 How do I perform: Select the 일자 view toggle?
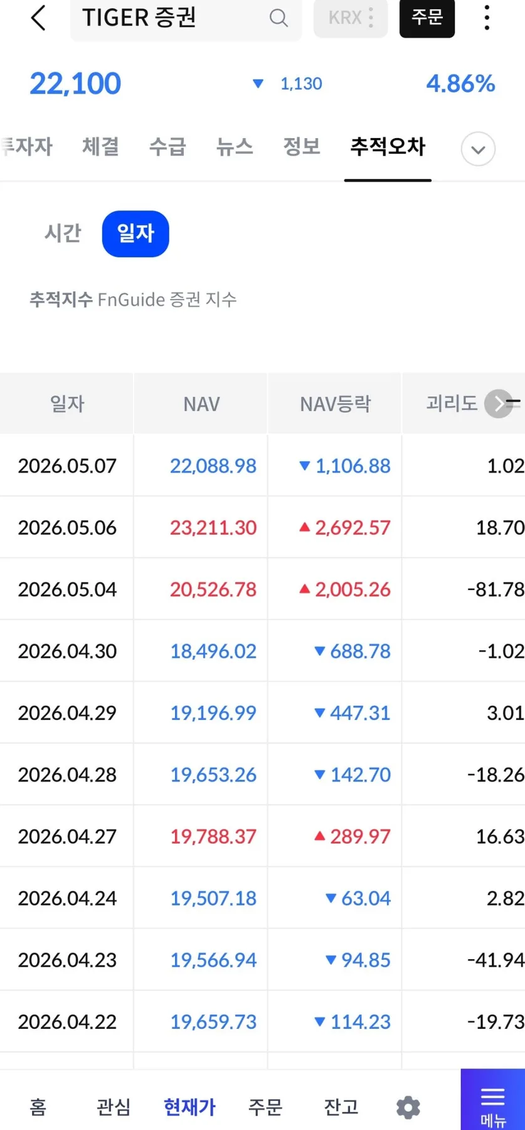point(135,234)
